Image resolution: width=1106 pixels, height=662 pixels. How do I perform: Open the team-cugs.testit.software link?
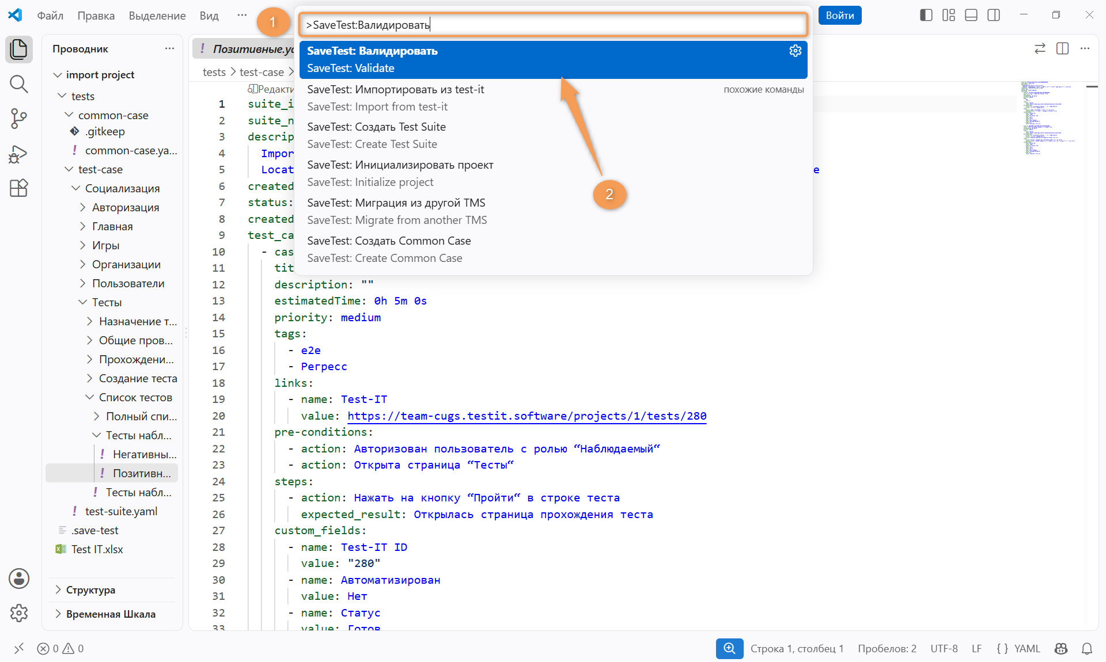pyautogui.click(x=527, y=416)
